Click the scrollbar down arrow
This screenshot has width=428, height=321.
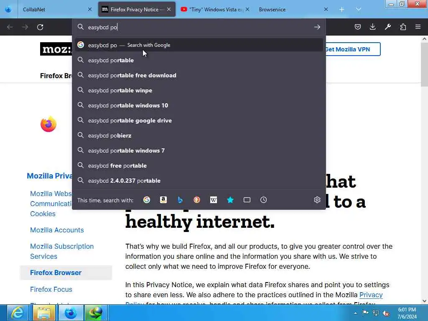point(424,301)
